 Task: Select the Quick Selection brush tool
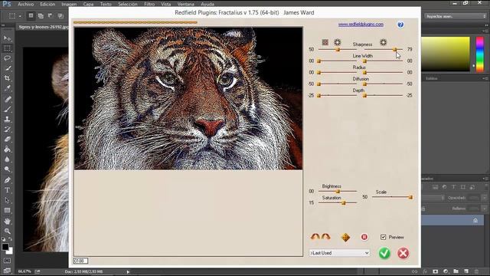[x=7, y=68]
